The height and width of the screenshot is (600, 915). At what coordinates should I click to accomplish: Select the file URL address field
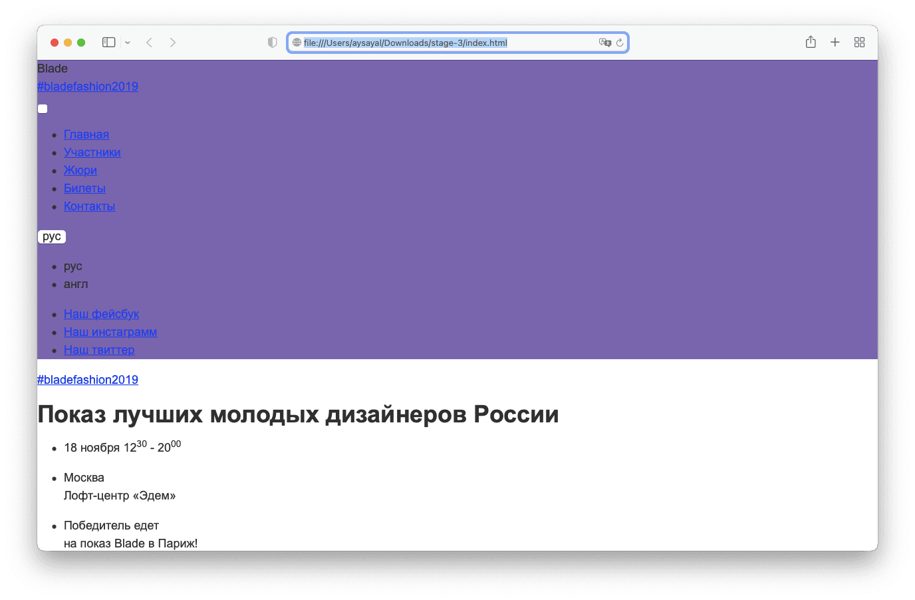(457, 43)
